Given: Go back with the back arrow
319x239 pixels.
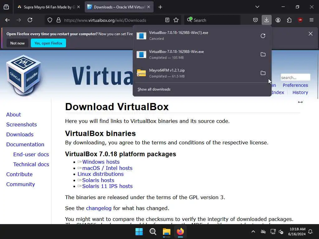Looking at the screenshot, I should 7,20.
